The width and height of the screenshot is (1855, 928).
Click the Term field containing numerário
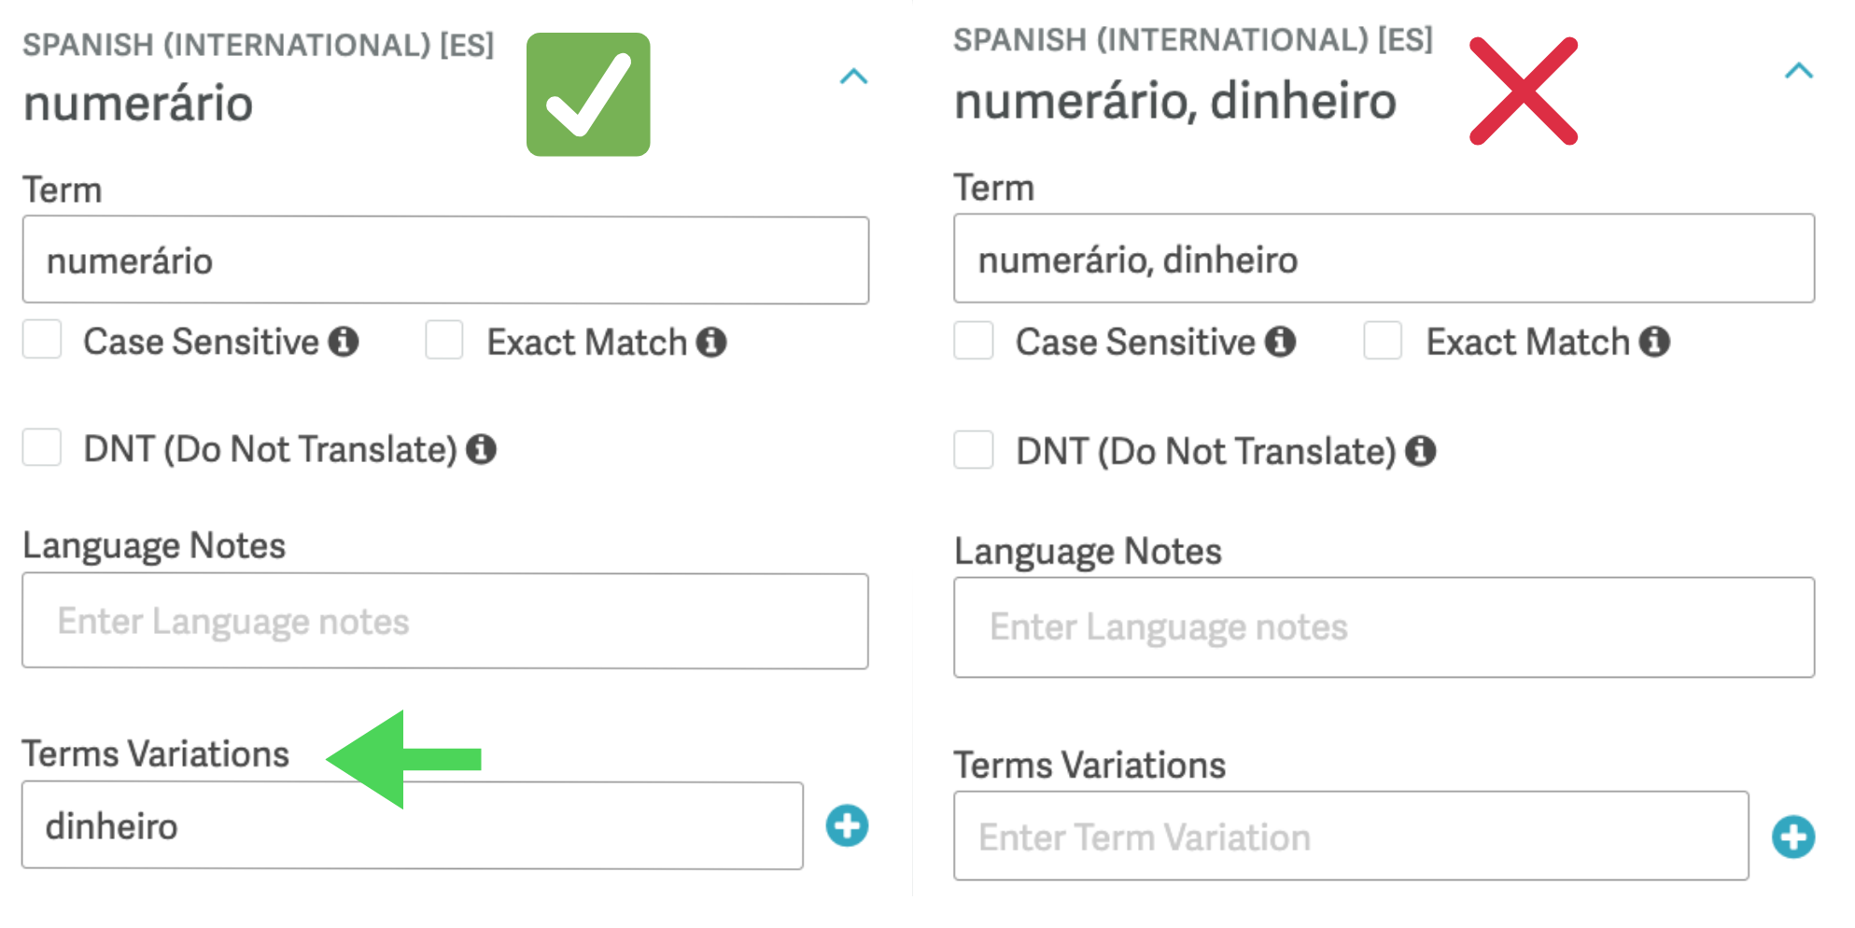(445, 260)
